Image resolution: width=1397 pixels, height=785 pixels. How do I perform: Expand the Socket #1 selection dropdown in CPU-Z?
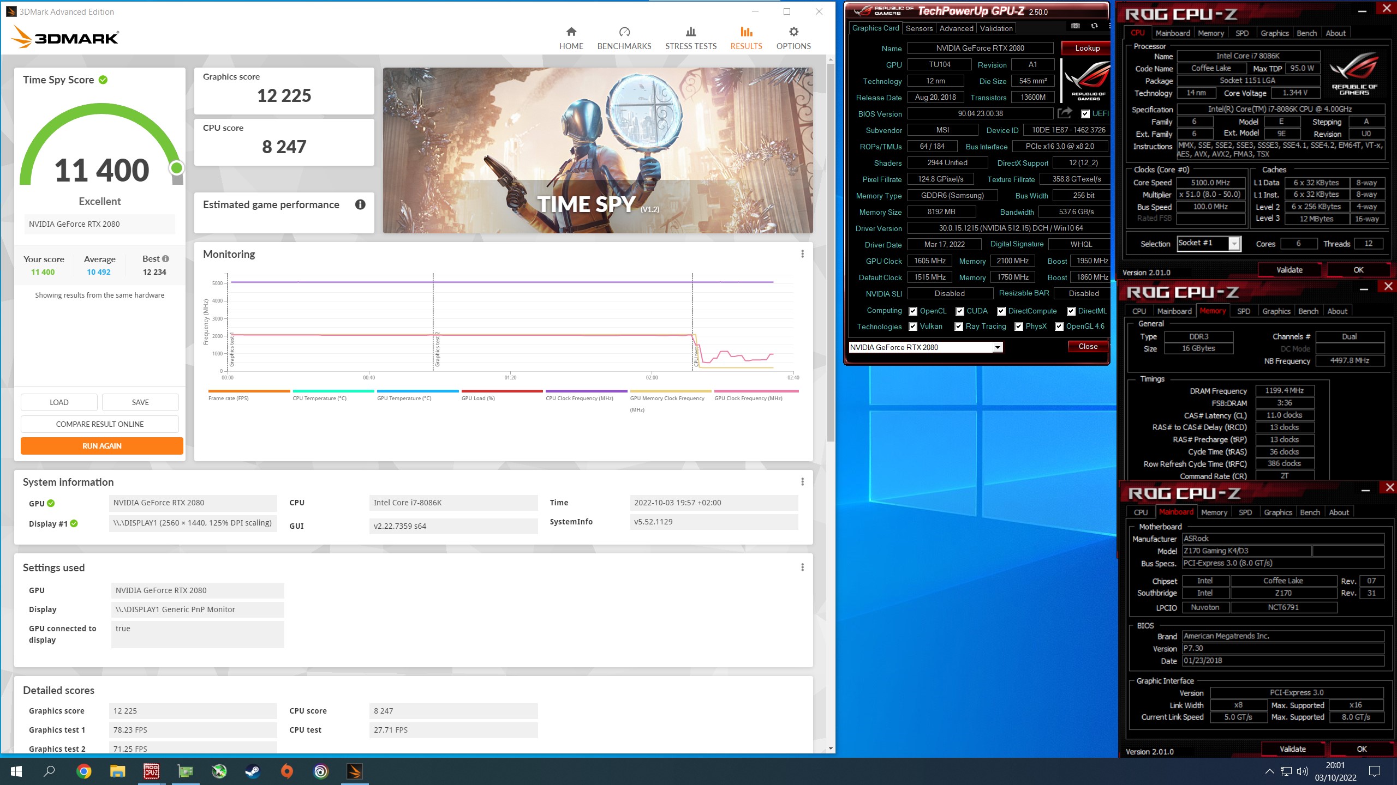[x=1234, y=244]
